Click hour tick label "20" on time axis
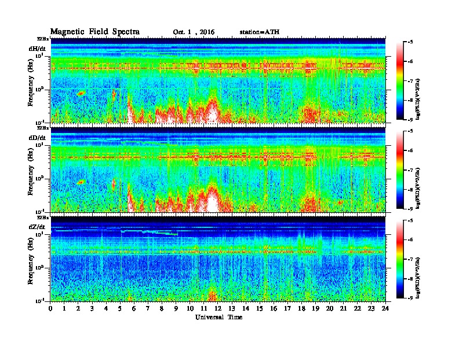The image size is (459, 354). point(330,309)
